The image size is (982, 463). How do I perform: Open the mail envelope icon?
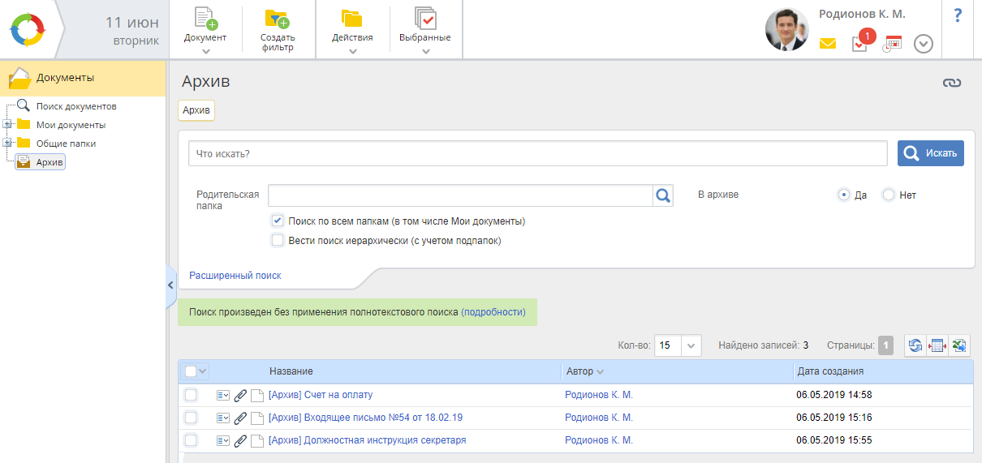coord(827,44)
